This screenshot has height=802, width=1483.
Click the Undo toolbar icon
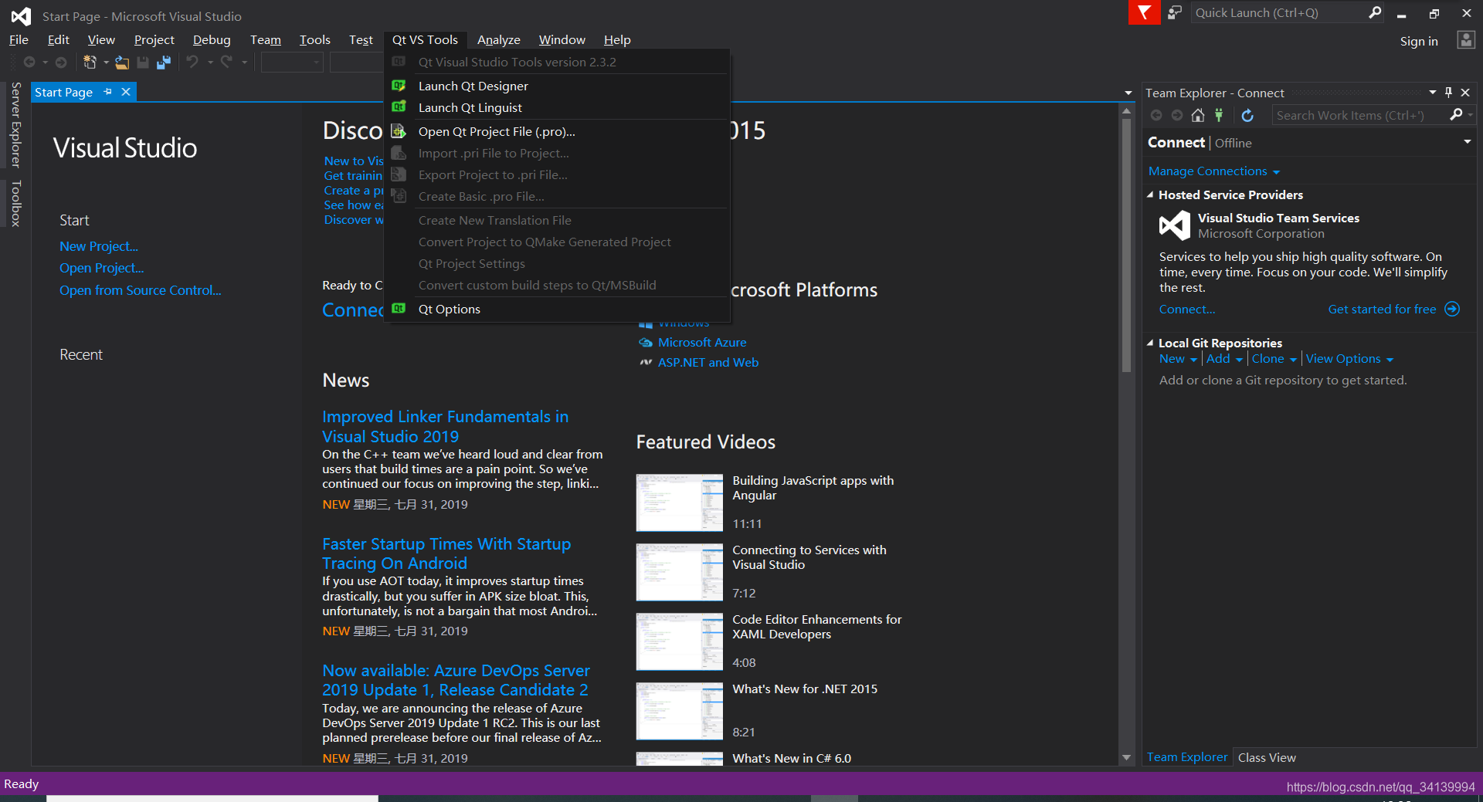coord(192,62)
